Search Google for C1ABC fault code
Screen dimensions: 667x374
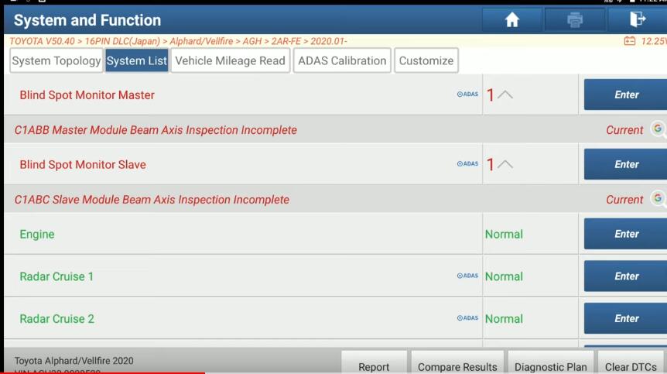(658, 199)
